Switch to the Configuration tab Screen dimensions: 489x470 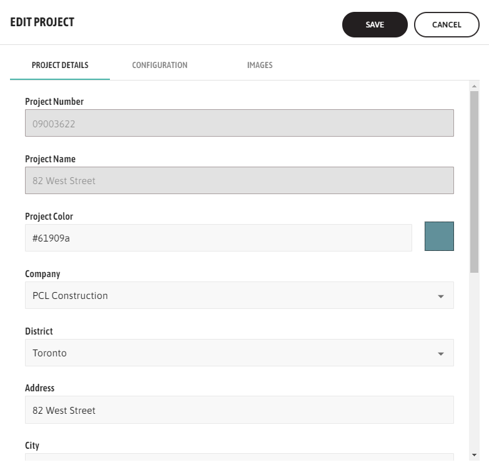tap(160, 65)
